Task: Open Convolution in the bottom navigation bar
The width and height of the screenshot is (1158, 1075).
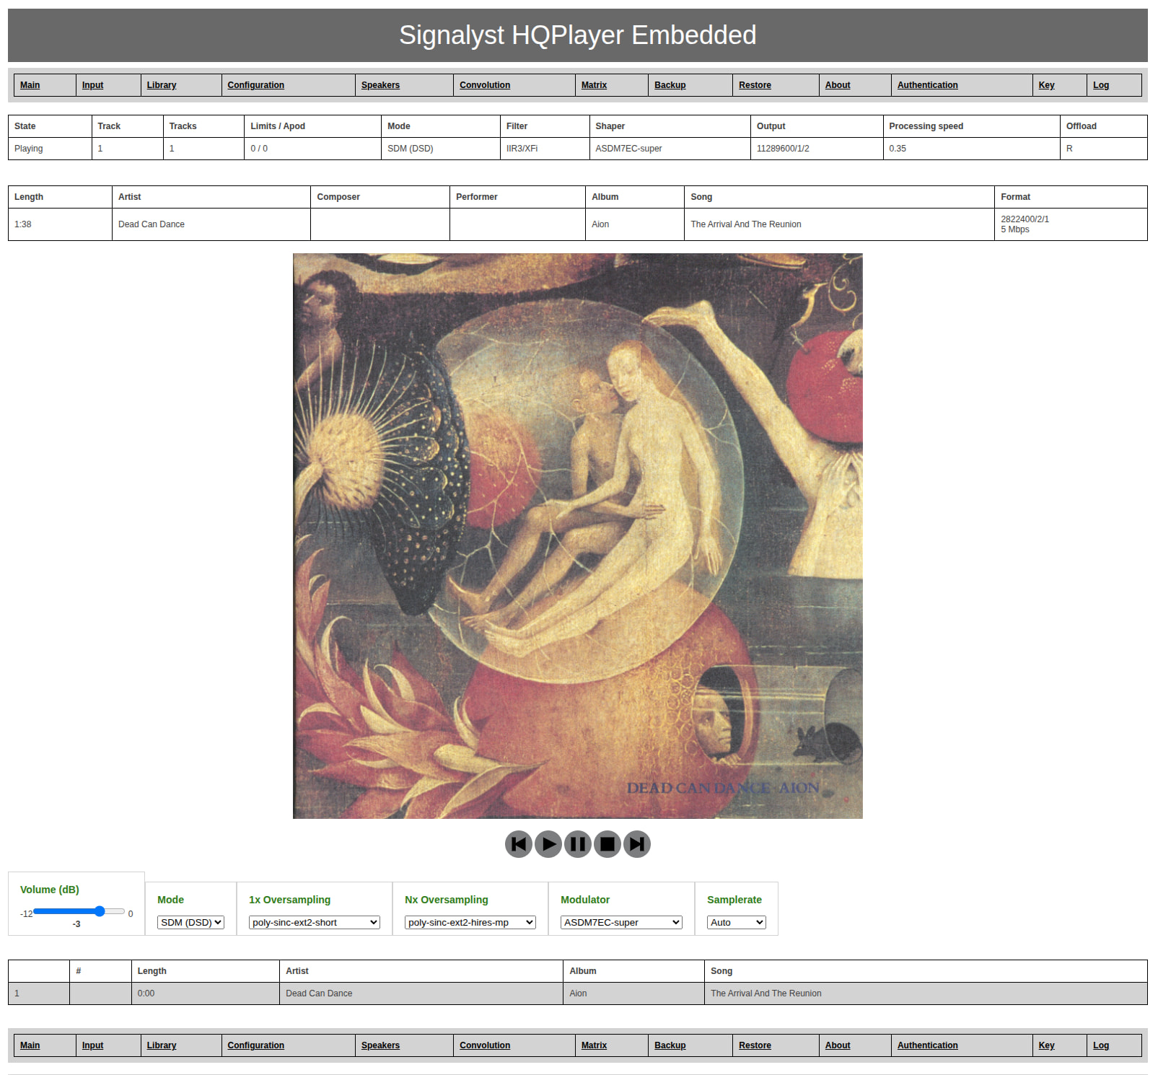Action: (x=485, y=1045)
